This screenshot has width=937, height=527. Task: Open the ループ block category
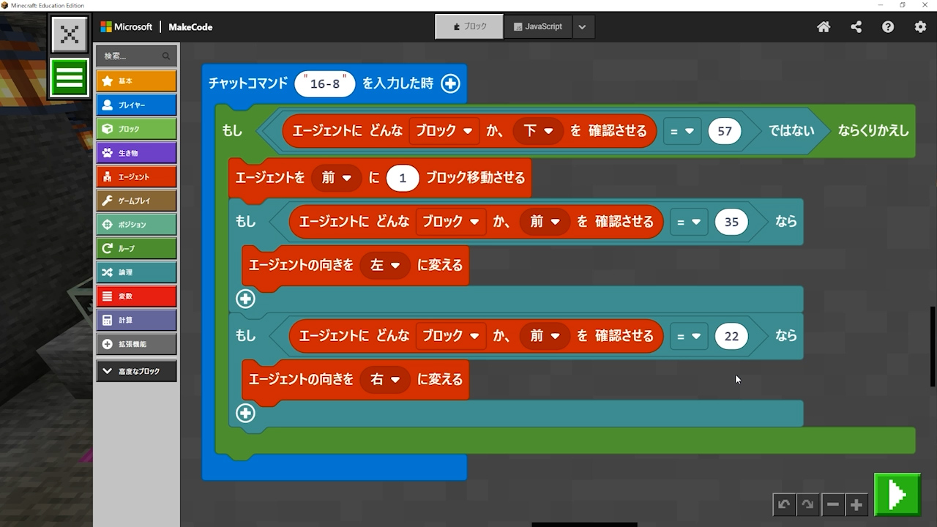tap(136, 248)
